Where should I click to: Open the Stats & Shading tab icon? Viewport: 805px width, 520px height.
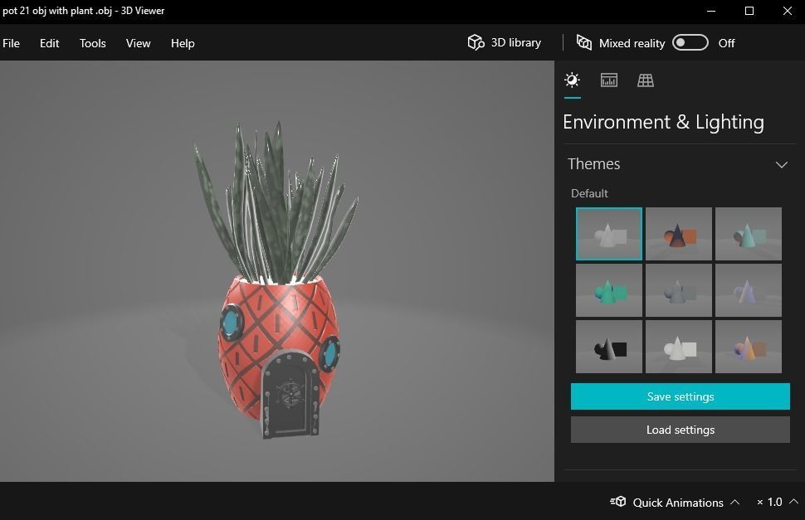coord(609,80)
